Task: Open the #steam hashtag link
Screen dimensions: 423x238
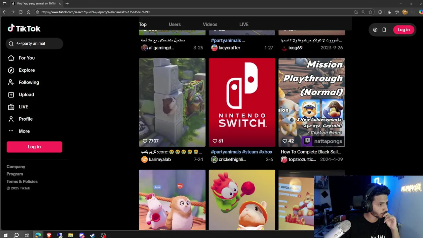Action: tap(250, 152)
